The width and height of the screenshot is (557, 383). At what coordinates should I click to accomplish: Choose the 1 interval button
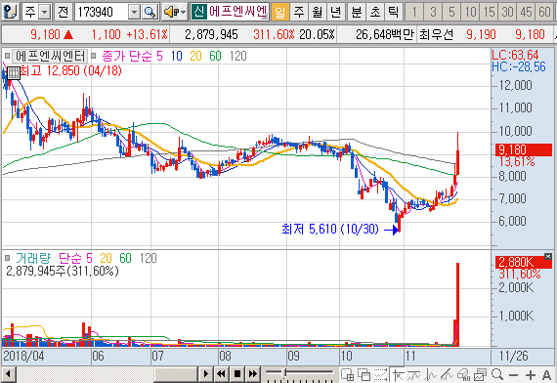click(x=414, y=12)
